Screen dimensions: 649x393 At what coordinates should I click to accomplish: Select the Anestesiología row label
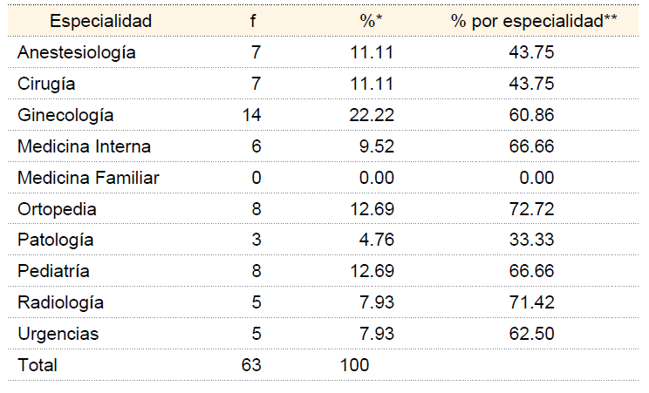click(x=77, y=52)
